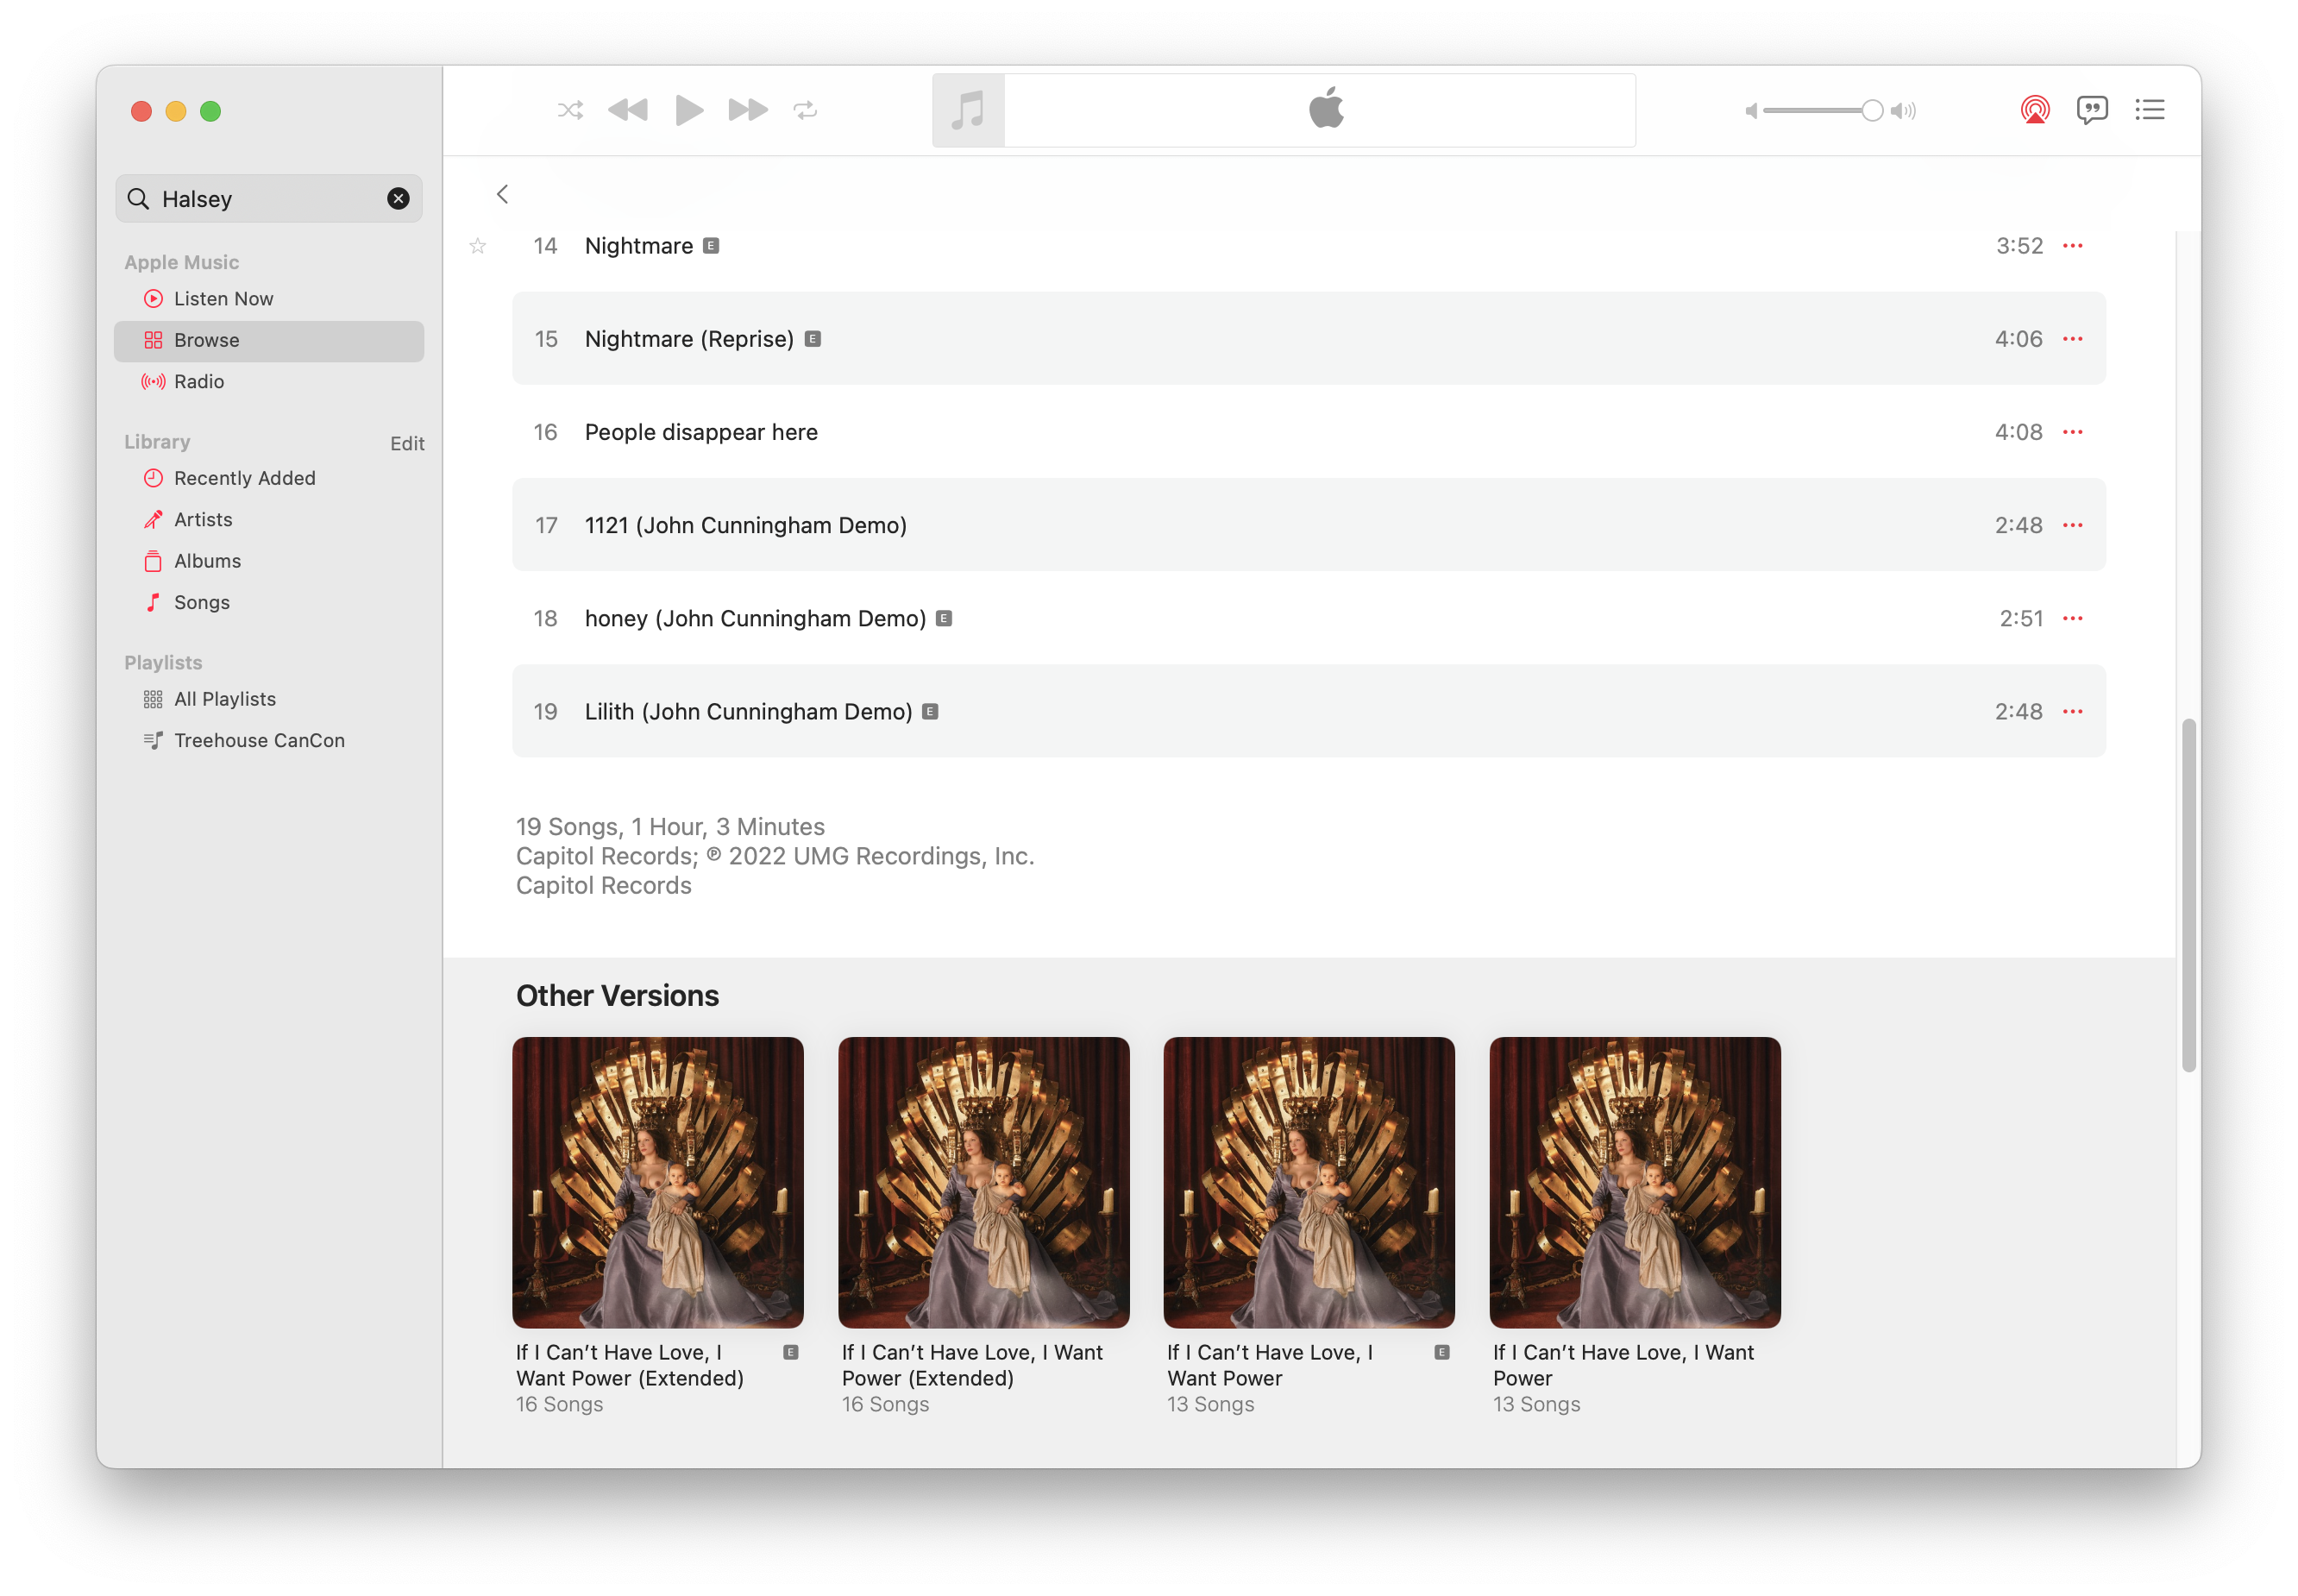Image resolution: width=2298 pixels, height=1596 pixels.
Task: Open more options for Lilith (John Cunningham Demo)
Action: coord(2073,712)
